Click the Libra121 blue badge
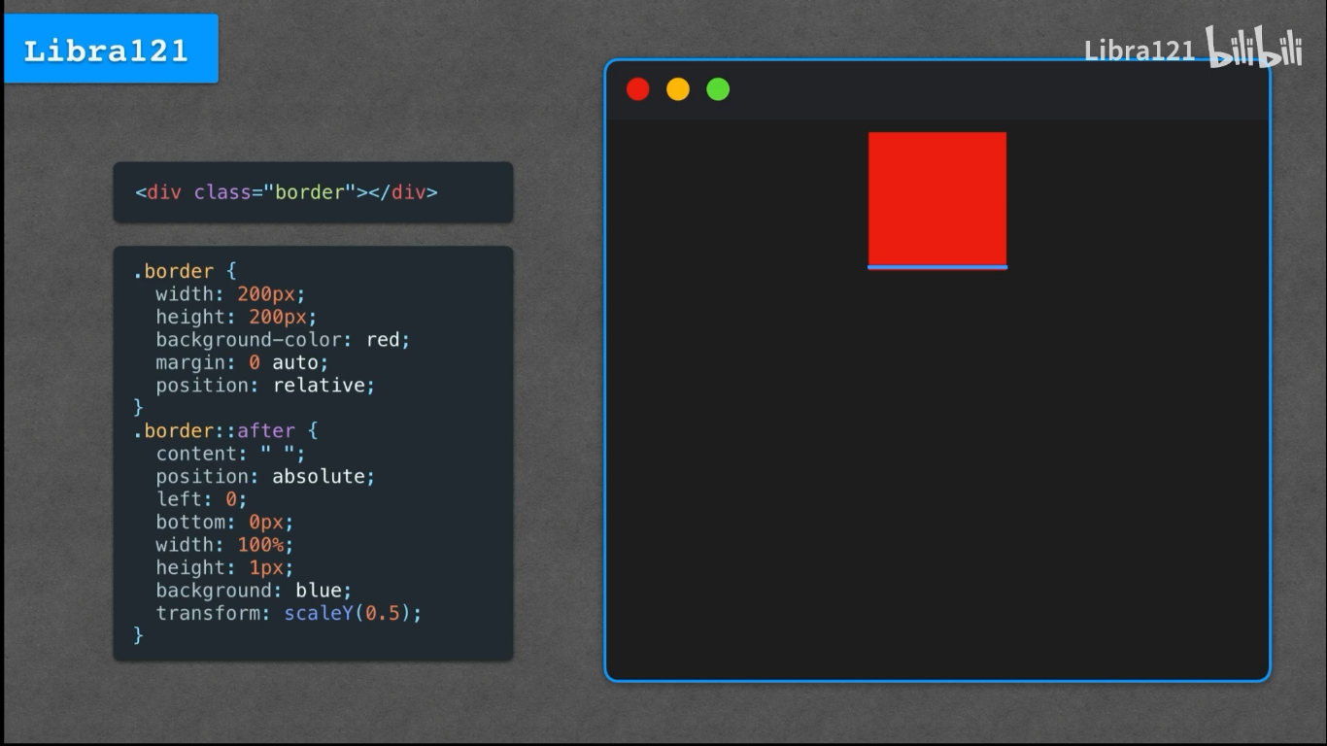The image size is (1327, 746). tap(111, 49)
